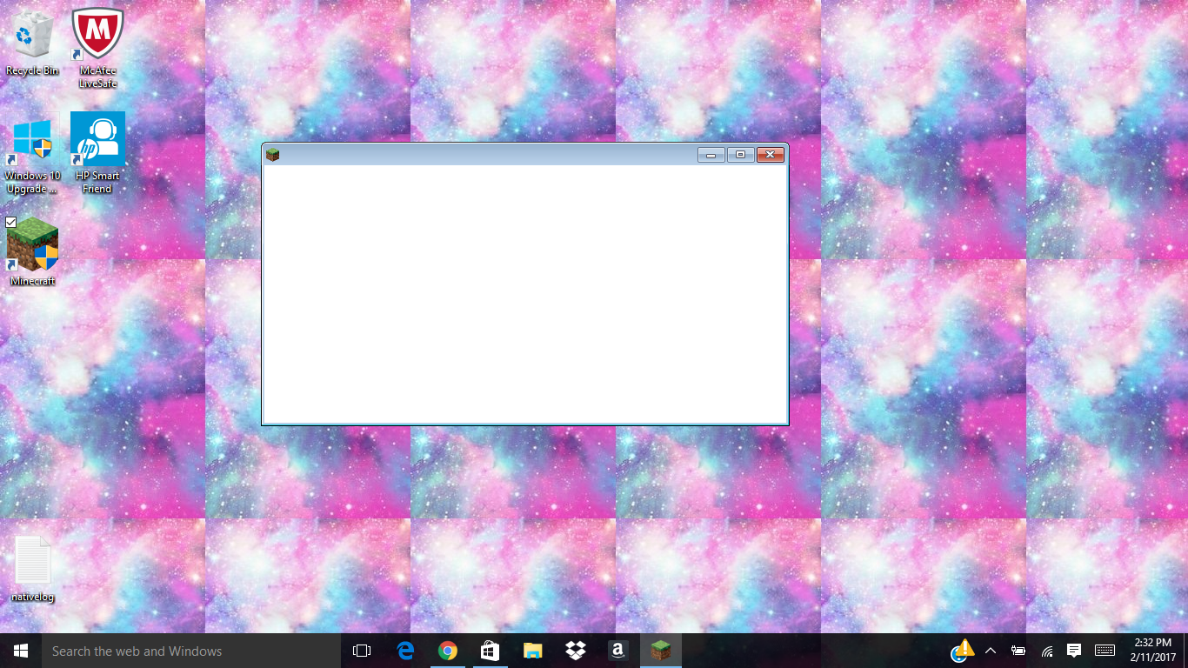The height and width of the screenshot is (668, 1188).
Task: Open the touch keyboard from the tray
Action: tap(1105, 651)
